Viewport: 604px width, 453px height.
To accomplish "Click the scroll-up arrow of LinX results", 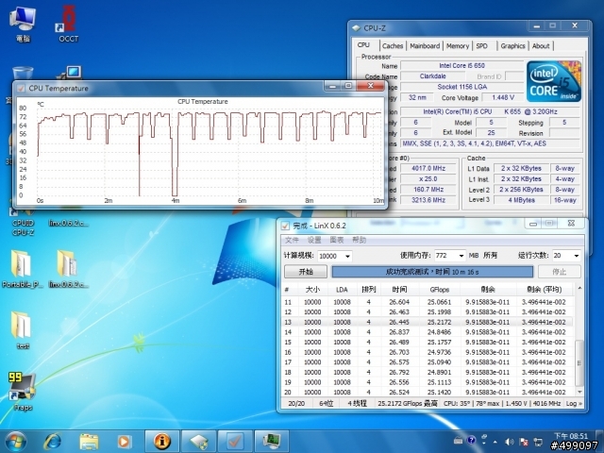I will click(579, 288).
